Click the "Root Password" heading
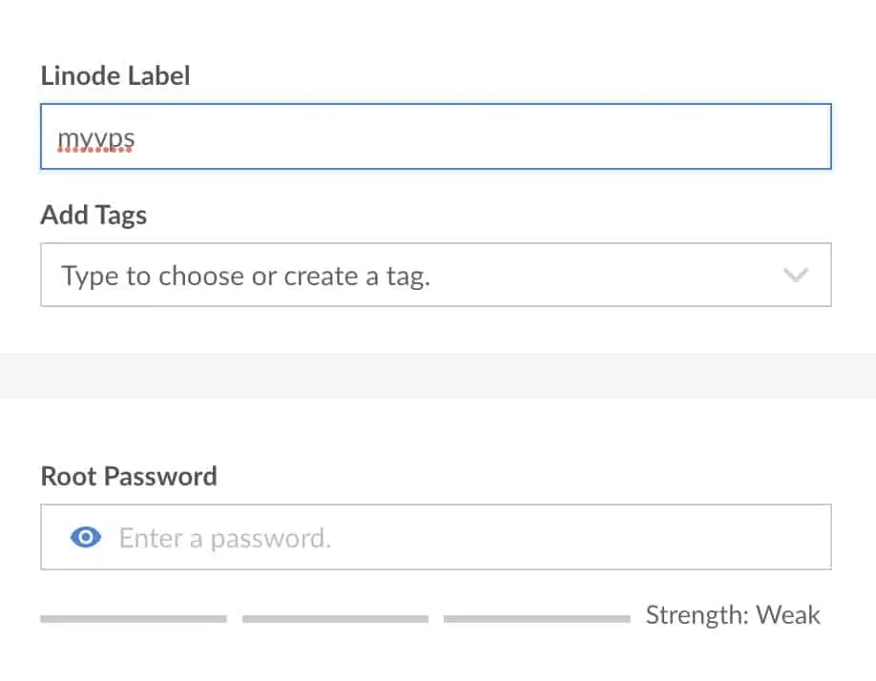The image size is (876, 681). pos(129,476)
